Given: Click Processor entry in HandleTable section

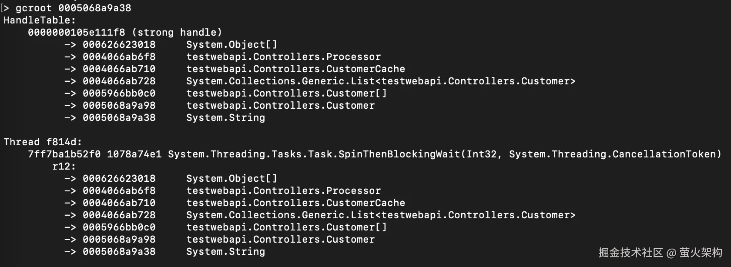Looking at the screenshot, I should tap(283, 57).
